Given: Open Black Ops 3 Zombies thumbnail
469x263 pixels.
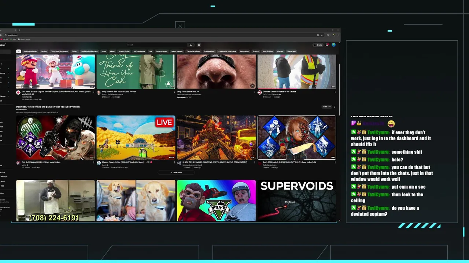Looking at the screenshot, I should (216, 138).
